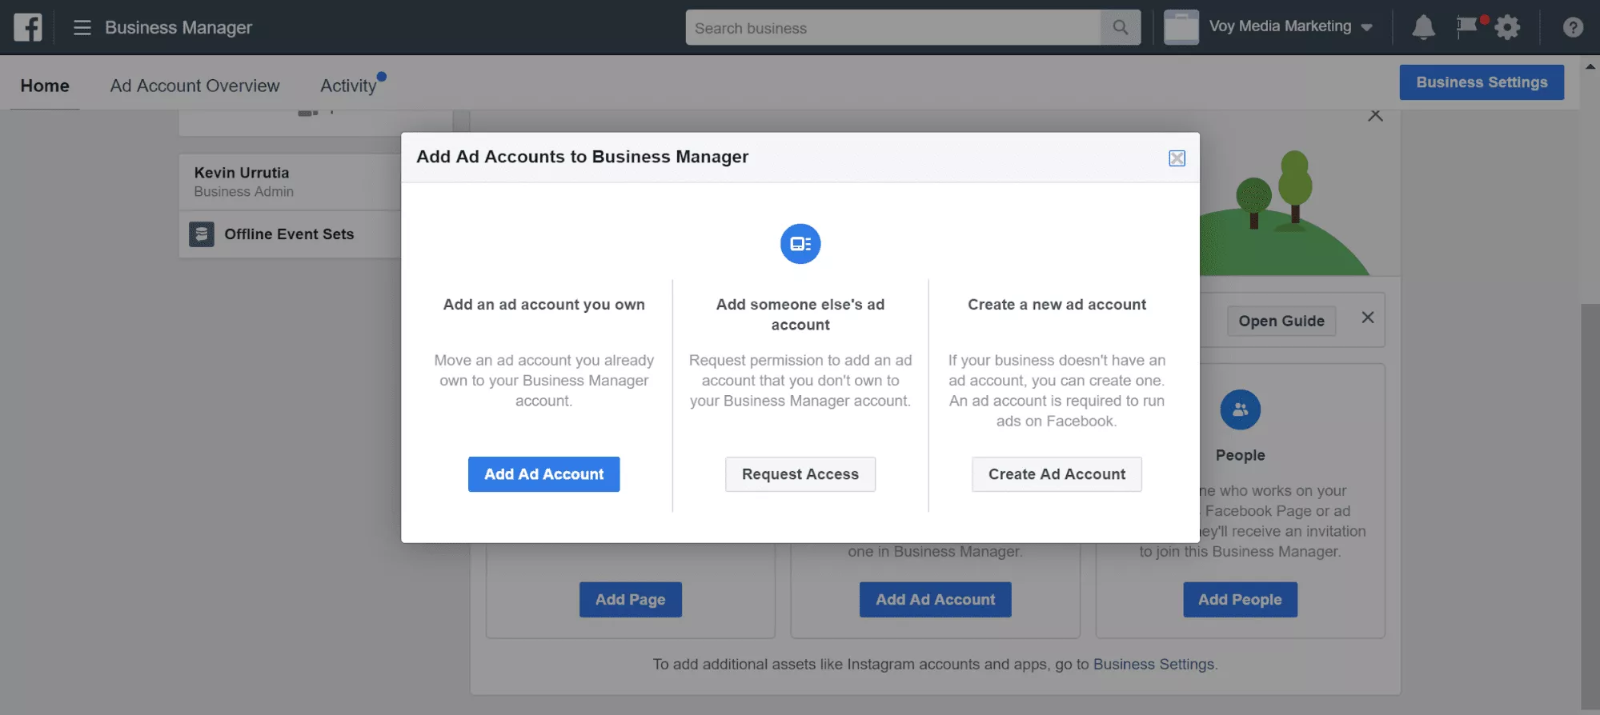The height and width of the screenshot is (715, 1600).
Task: Click the blue Add Ad Account button in dialog
Action: coord(543,474)
